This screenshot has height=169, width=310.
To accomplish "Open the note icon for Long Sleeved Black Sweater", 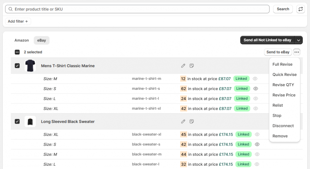I will point(192,122).
